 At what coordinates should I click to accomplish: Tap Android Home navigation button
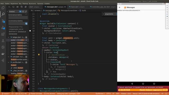[143, 84]
